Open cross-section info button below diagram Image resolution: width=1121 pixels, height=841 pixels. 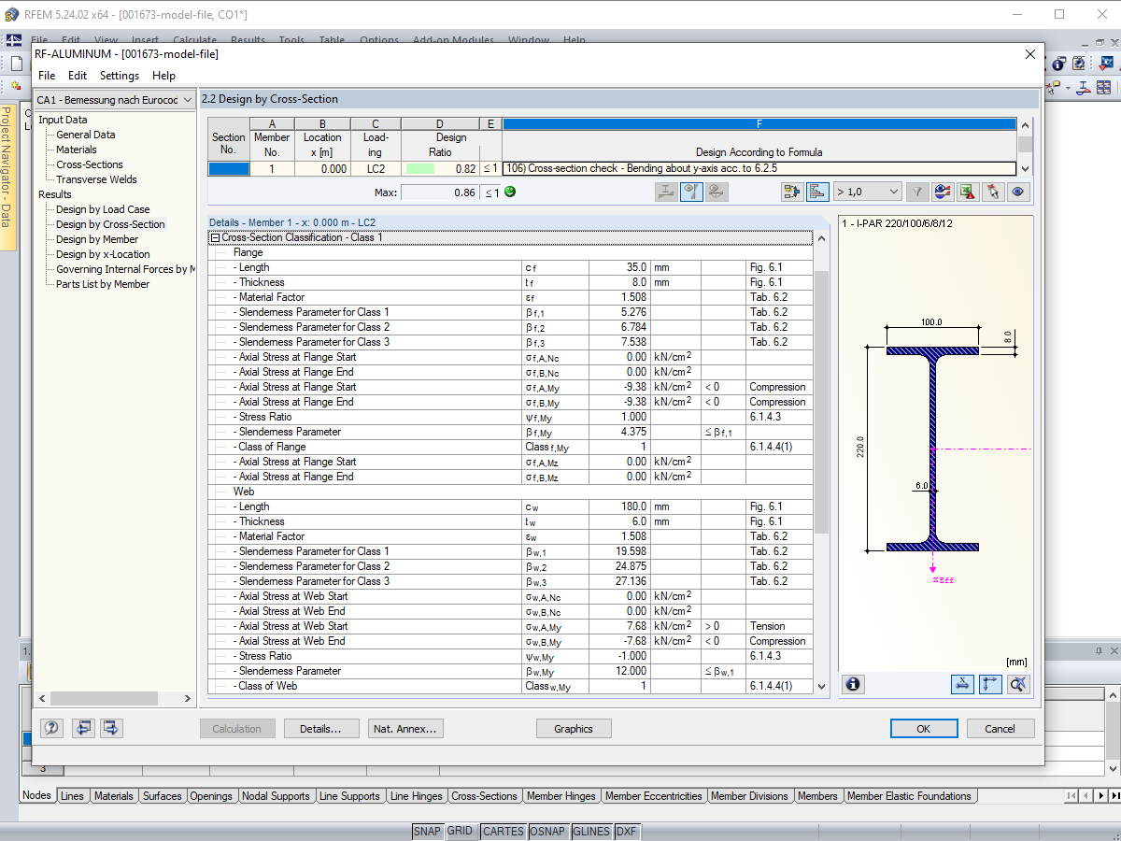(853, 684)
